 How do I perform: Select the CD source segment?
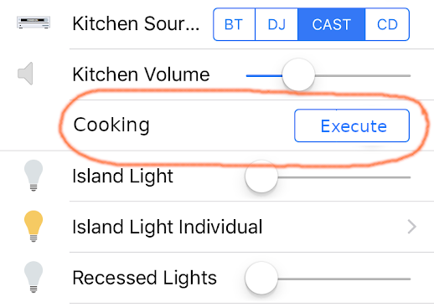tap(387, 24)
